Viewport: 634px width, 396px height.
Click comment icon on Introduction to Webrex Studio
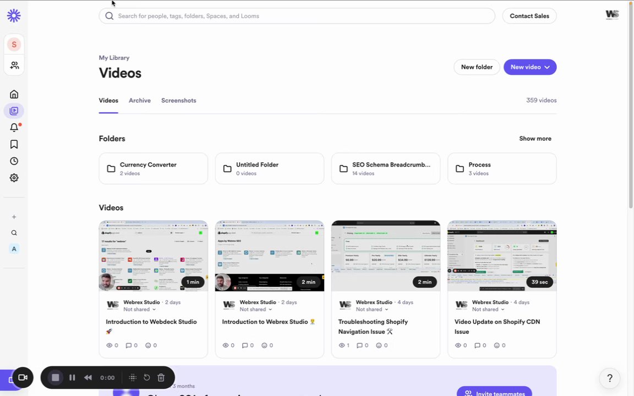click(x=244, y=345)
